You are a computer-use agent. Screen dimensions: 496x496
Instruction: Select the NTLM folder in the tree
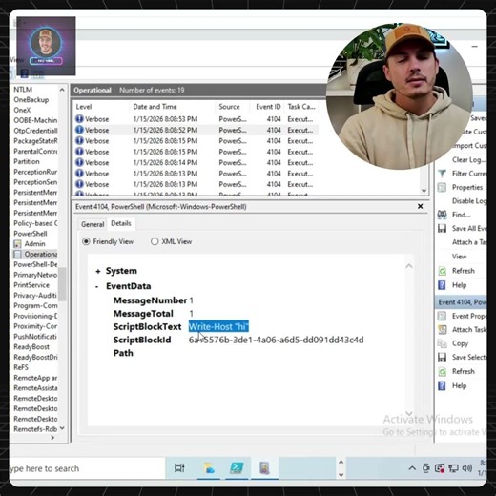click(x=23, y=90)
